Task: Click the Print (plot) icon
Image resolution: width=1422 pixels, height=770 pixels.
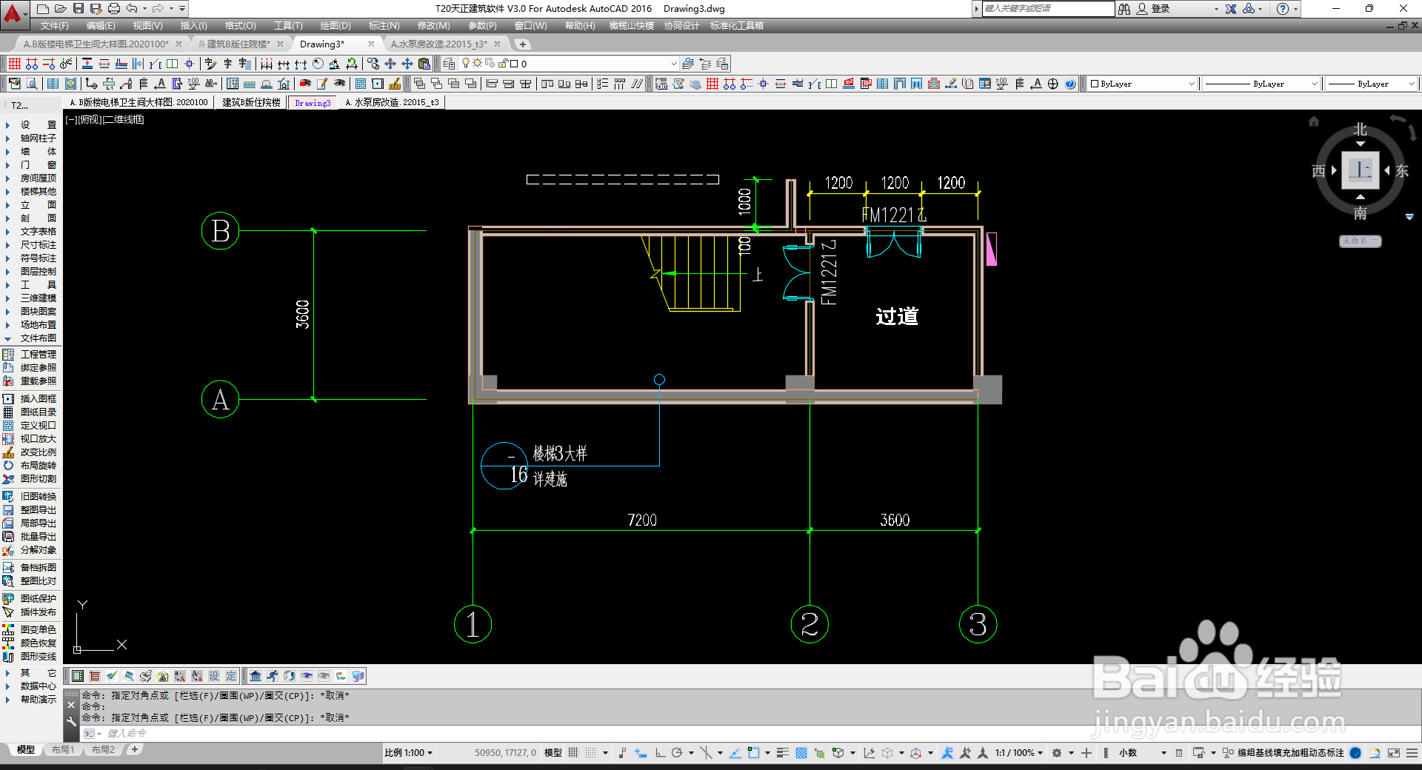Action: click(113, 9)
